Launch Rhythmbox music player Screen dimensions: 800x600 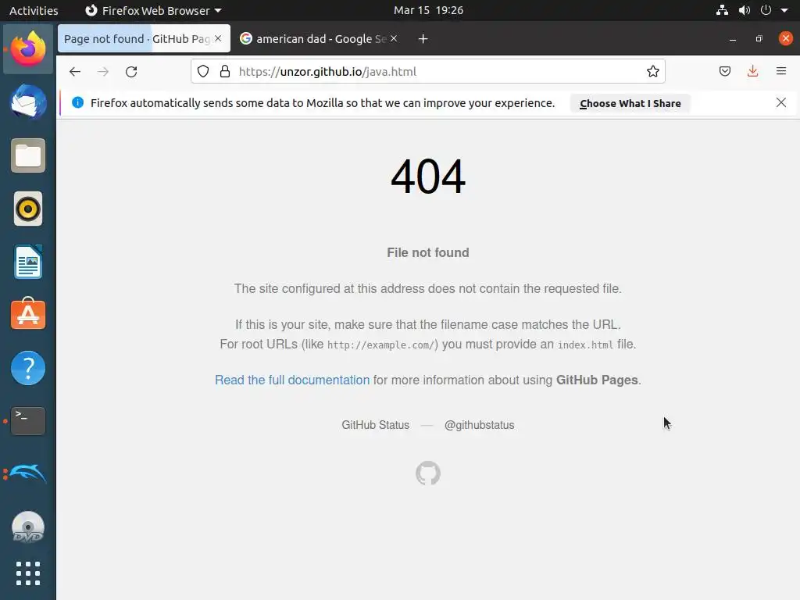(x=28, y=209)
